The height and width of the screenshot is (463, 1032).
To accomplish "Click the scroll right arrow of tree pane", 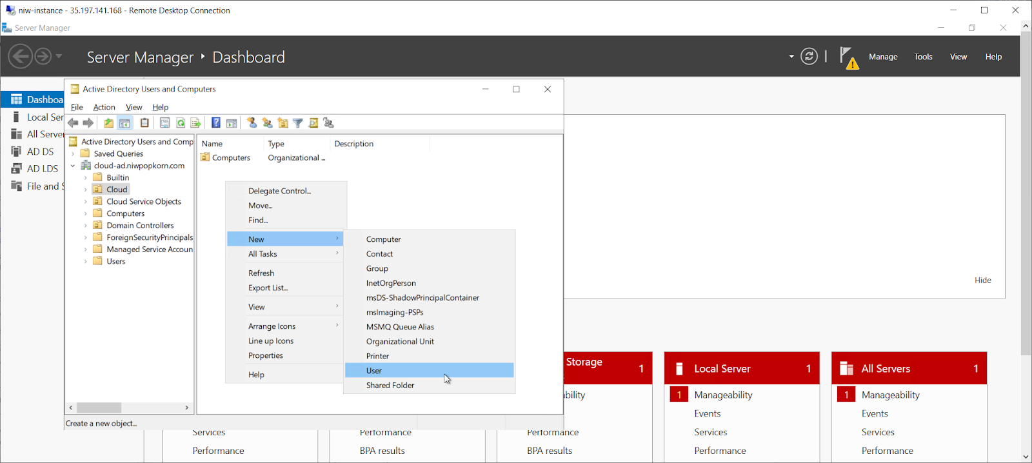I will click(187, 408).
